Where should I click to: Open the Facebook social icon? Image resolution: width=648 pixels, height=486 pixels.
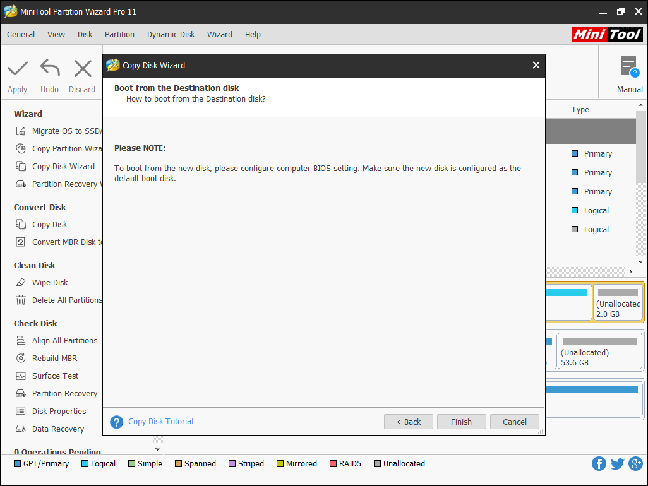pyautogui.click(x=599, y=464)
